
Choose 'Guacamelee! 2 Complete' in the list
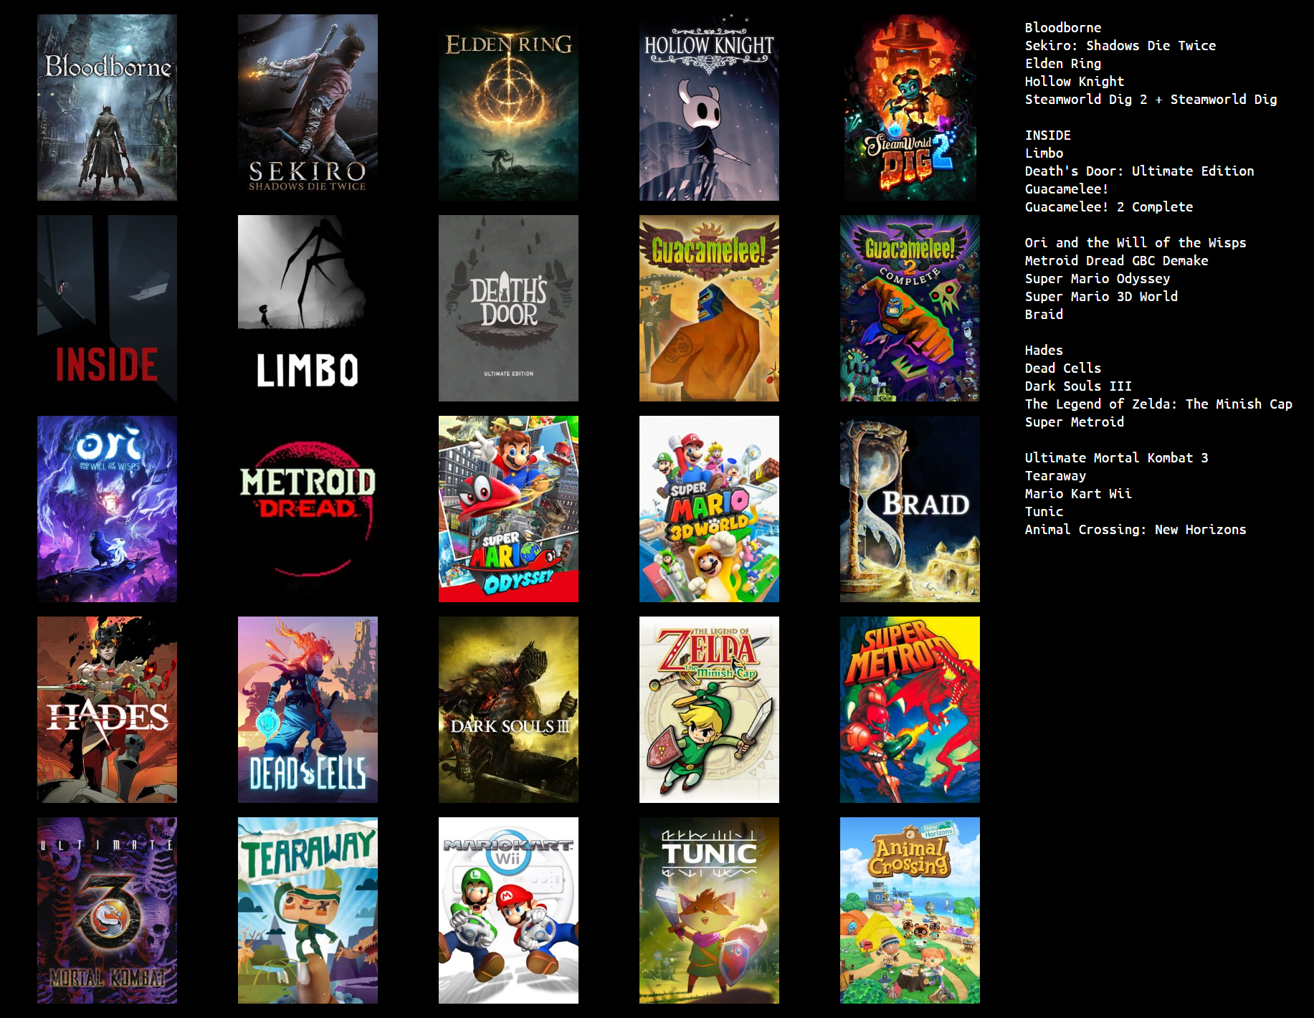(1108, 206)
